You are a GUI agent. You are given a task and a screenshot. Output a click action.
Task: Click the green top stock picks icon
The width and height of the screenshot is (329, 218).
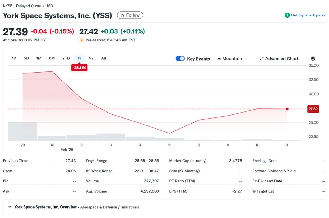pos(287,15)
